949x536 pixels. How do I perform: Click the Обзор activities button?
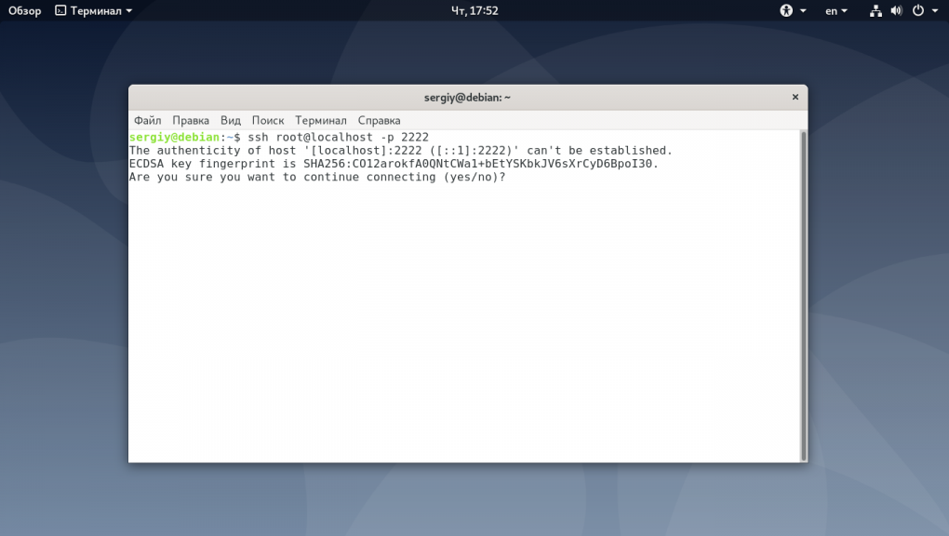[25, 10]
